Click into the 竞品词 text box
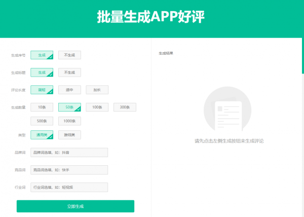304x217 pixels. click(x=69, y=170)
